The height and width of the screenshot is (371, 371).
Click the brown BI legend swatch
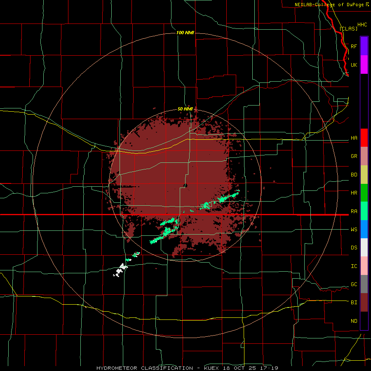[x=364, y=303]
